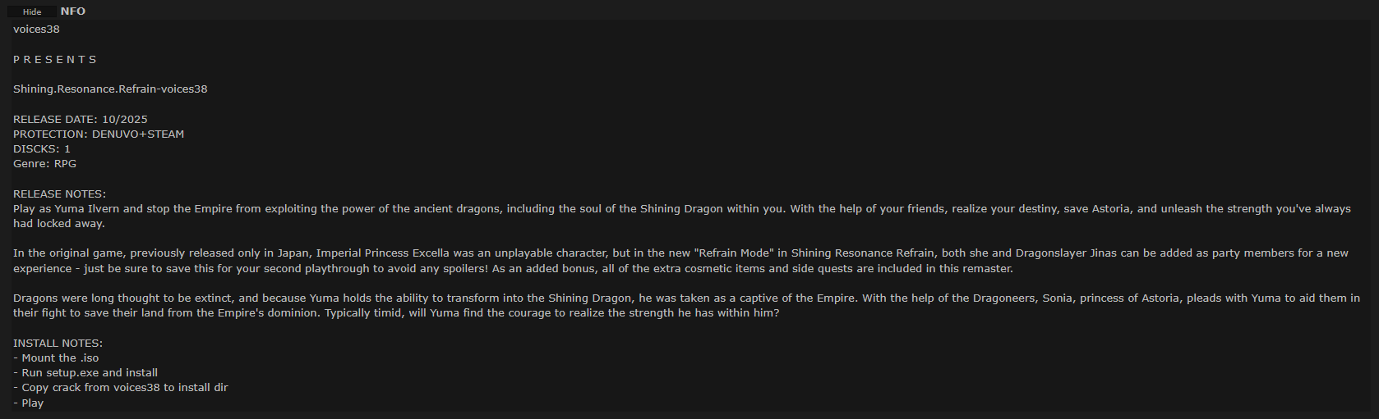
Task: Select the Shining.Resonance.Refrain-voices38 release title
Action: click(x=110, y=89)
